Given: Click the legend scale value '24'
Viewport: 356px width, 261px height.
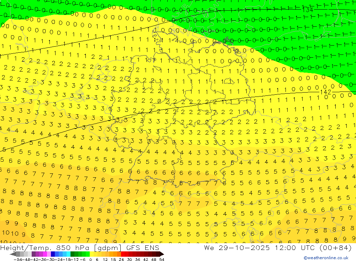Looking at the screenshot, I should coord(121,260).
